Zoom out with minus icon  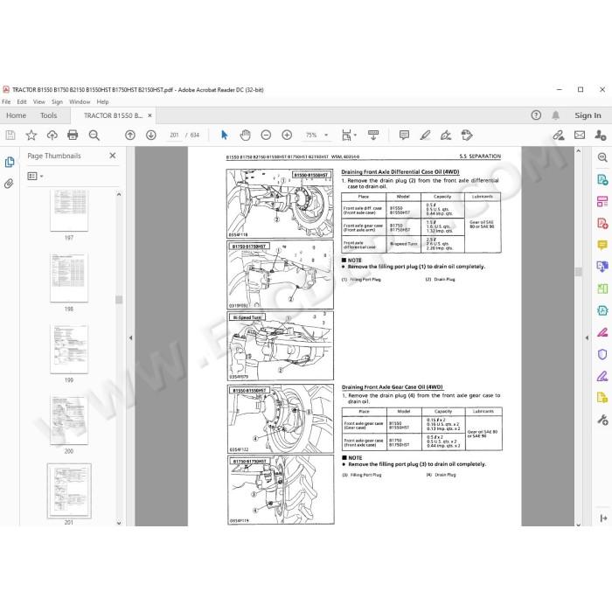[x=266, y=135]
